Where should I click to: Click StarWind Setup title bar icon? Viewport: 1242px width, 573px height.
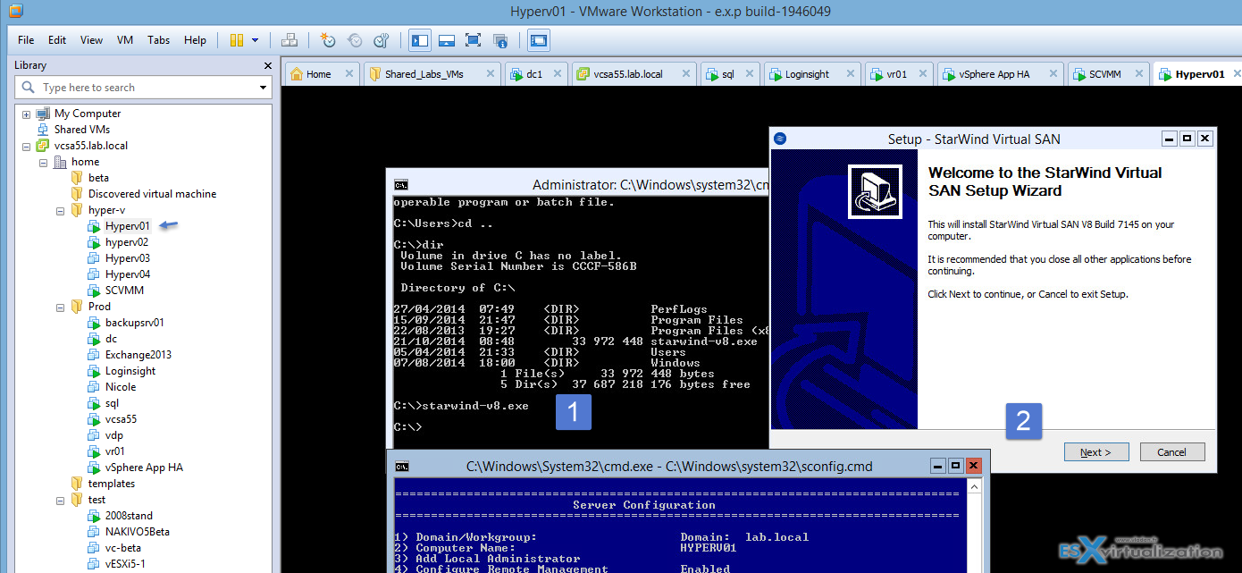pyautogui.click(x=780, y=139)
